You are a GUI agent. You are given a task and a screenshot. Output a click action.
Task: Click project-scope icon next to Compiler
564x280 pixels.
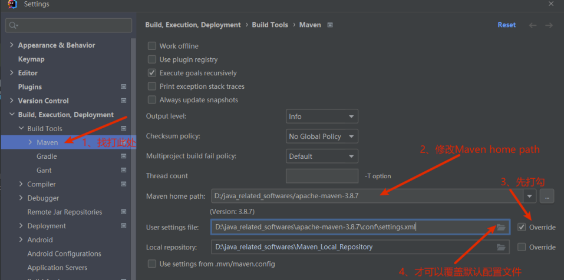tap(123, 184)
